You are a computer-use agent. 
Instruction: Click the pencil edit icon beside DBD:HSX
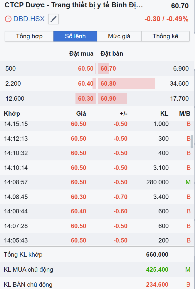click(x=53, y=19)
